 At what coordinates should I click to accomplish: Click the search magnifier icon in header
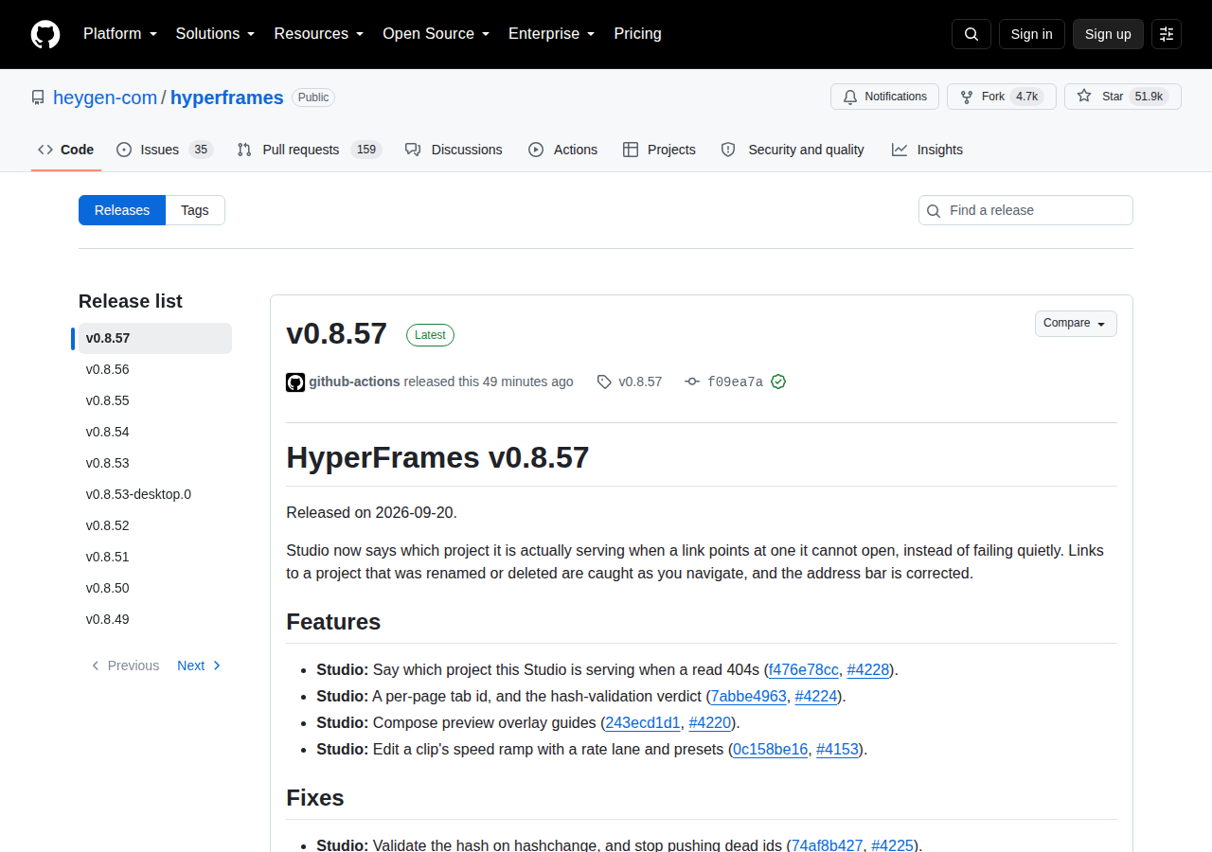pyautogui.click(x=971, y=34)
